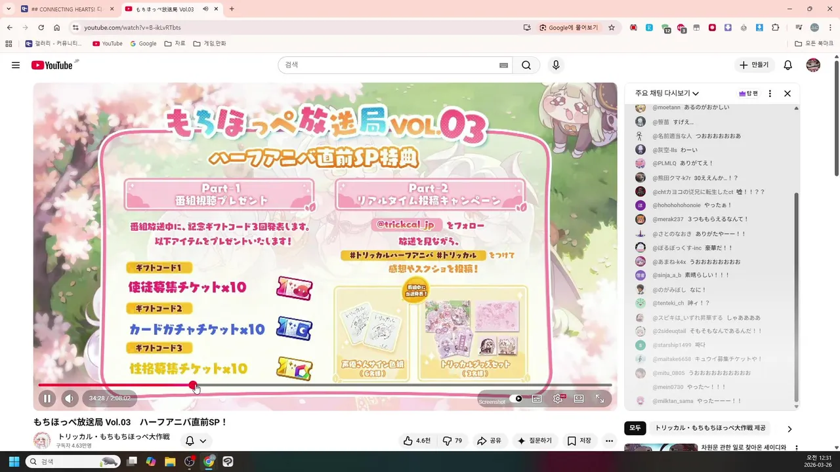
Task: Install app icon in address bar
Action: [x=526, y=28]
